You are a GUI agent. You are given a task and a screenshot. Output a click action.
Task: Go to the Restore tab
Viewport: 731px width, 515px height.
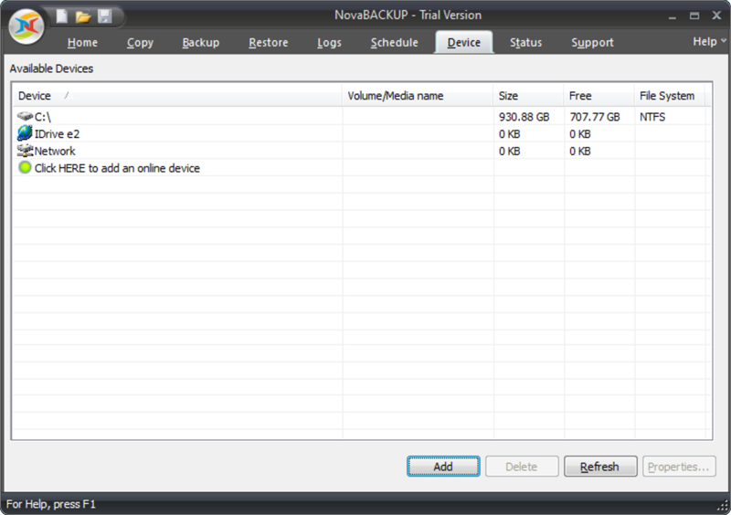pyautogui.click(x=268, y=42)
